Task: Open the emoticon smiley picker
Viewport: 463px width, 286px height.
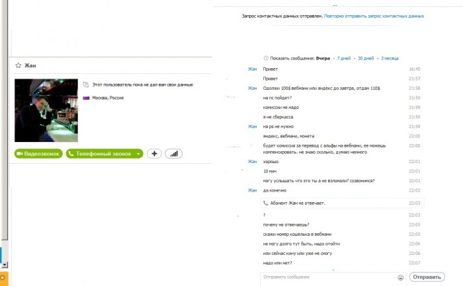Action: tap(401, 277)
